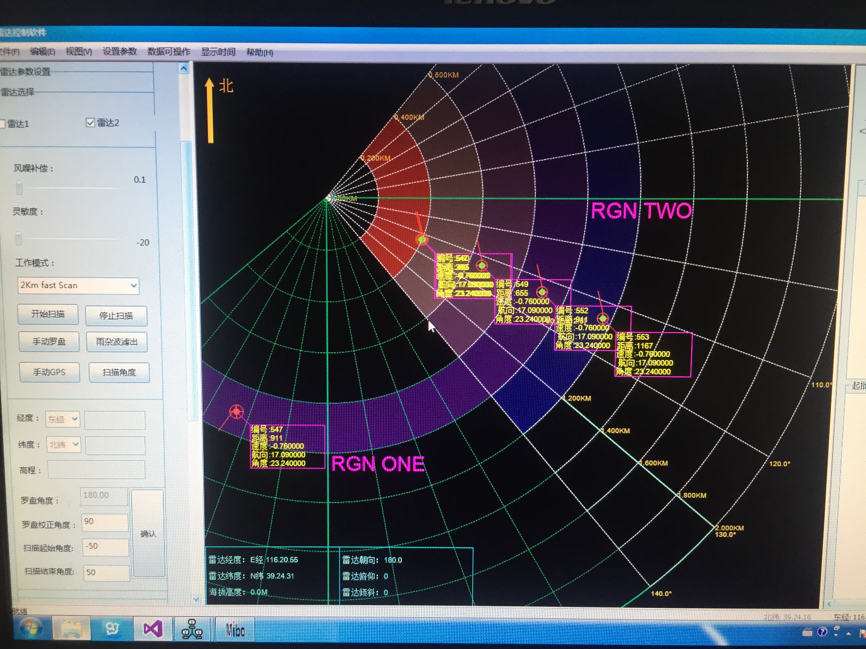This screenshot has width=866, height=649.
Task: Click the 高程 input field
Action: click(x=96, y=470)
